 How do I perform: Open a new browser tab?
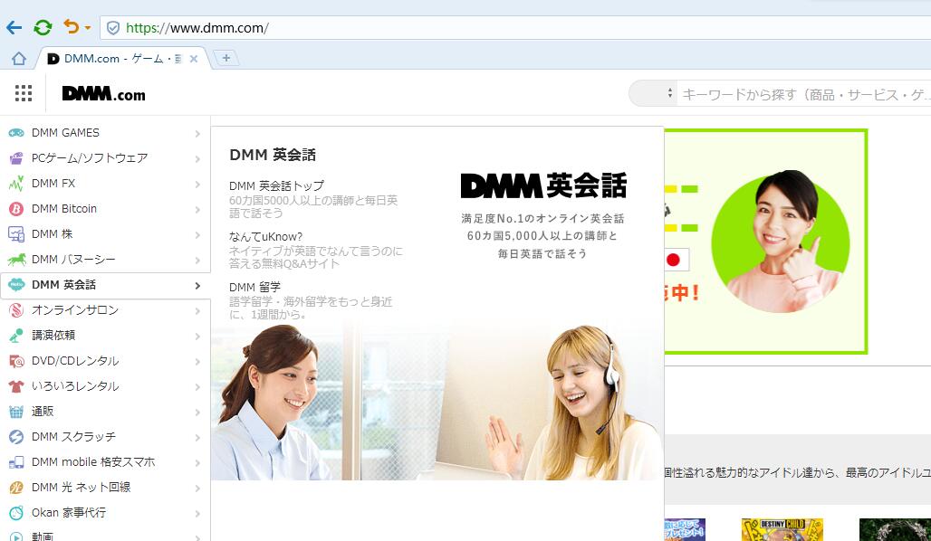click(226, 58)
